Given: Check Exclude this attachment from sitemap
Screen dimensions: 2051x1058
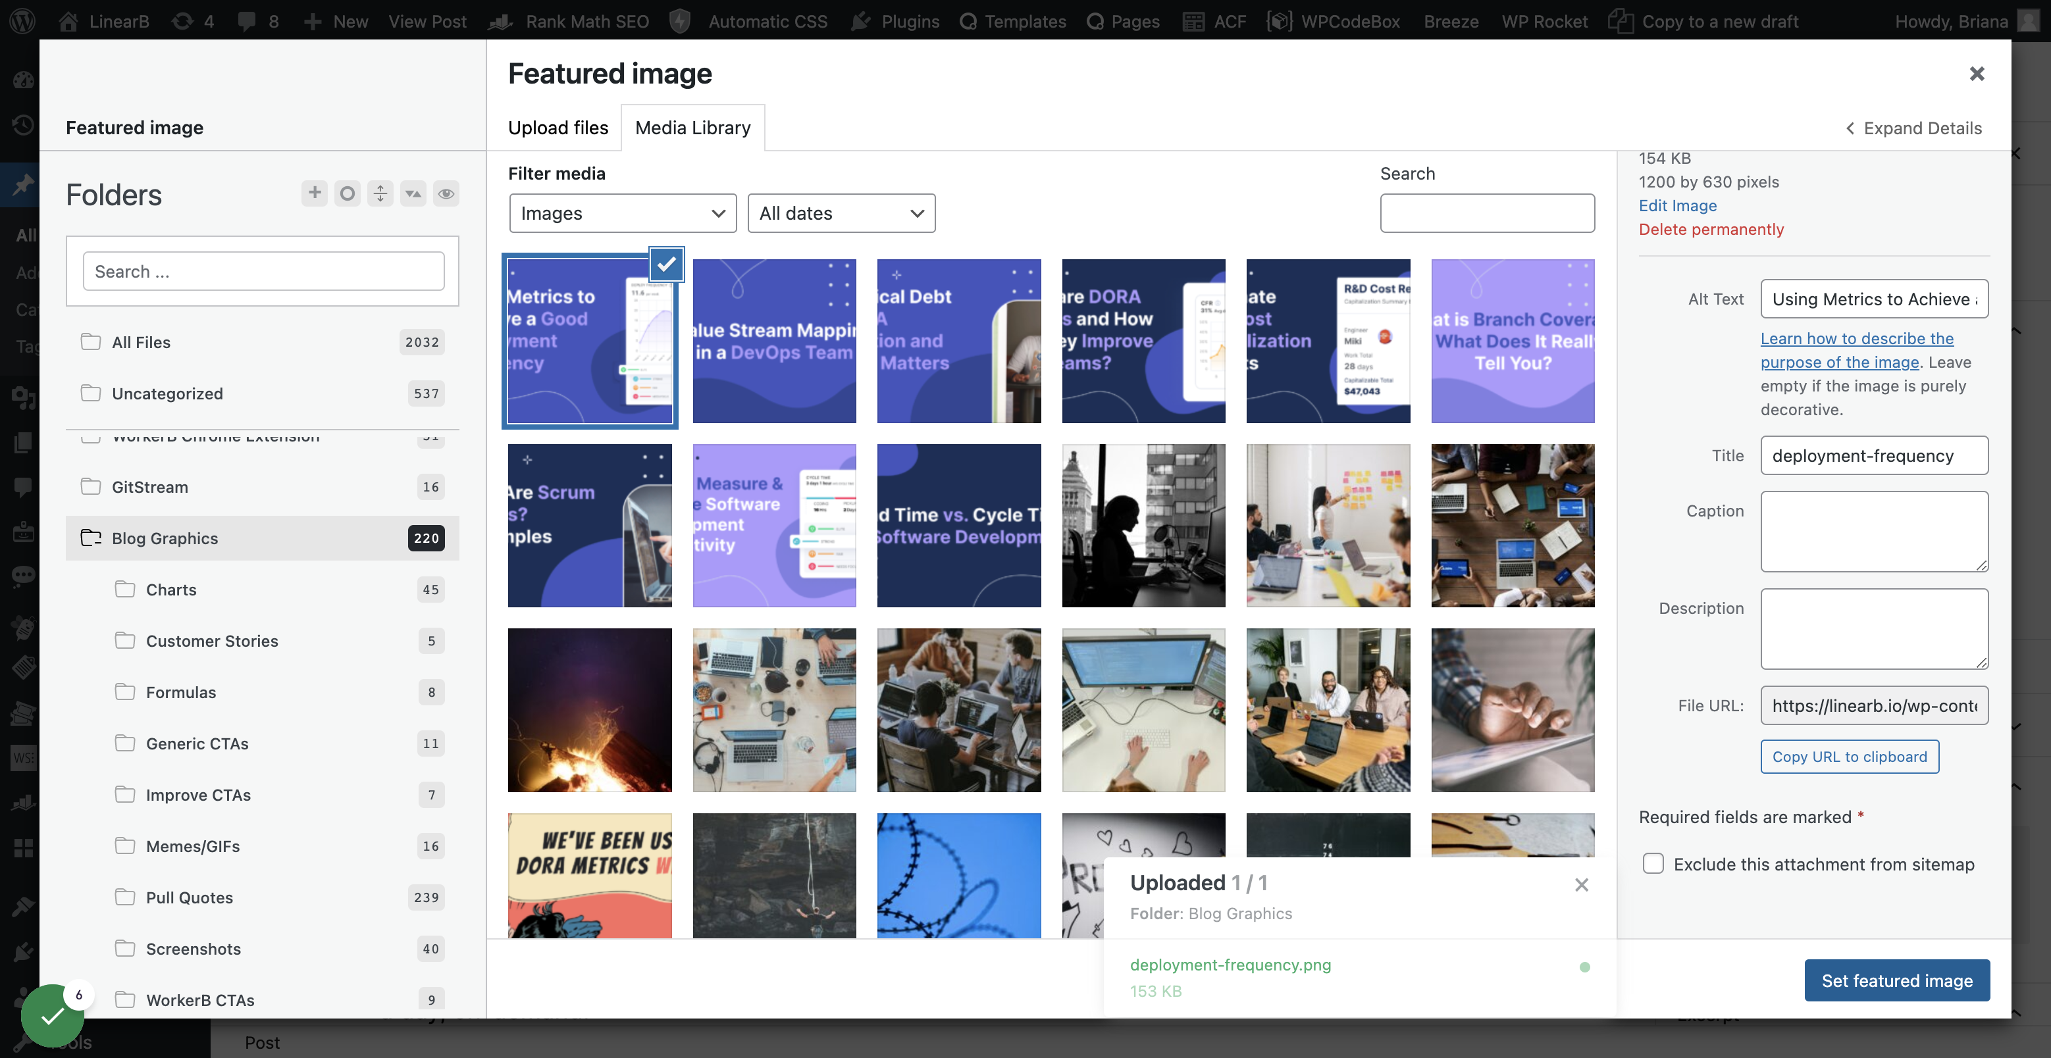Looking at the screenshot, I should point(1653,863).
